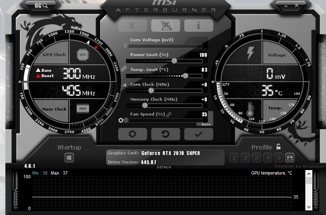Toggle apply overclocking at Windows startup
Image resolution: width=326 pixels, height=215 pixels.
point(69,158)
